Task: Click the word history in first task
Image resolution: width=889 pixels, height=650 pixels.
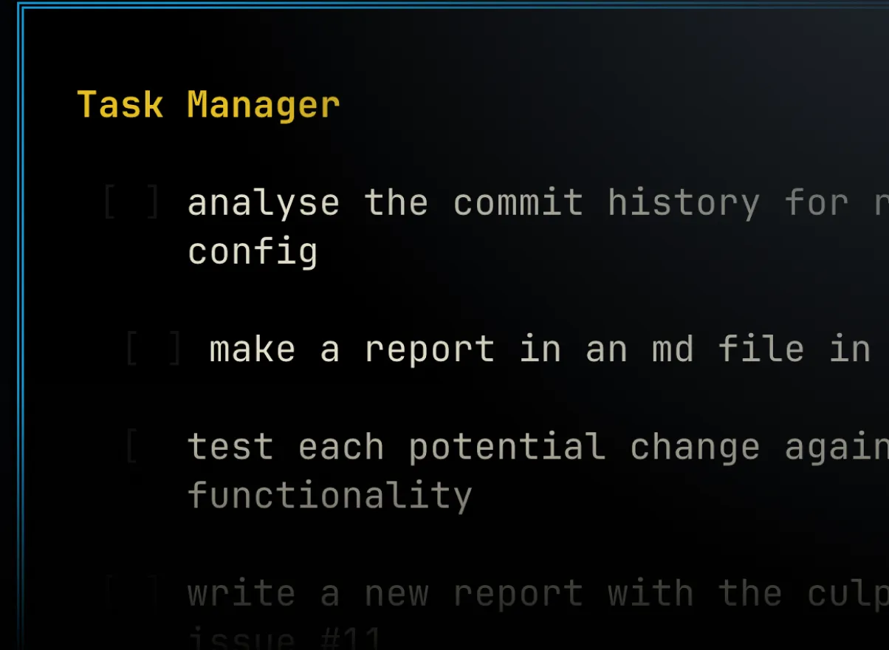Action: [683, 203]
